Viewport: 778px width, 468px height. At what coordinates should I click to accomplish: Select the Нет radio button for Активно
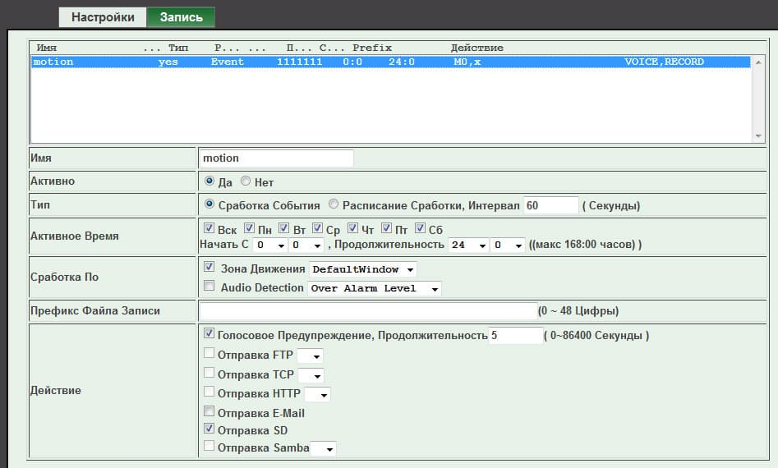tap(246, 181)
